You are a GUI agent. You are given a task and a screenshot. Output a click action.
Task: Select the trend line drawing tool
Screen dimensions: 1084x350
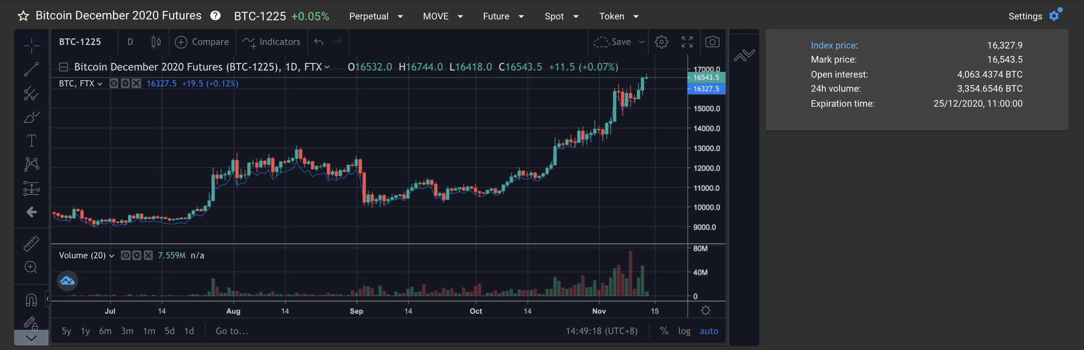click(31, 69)
